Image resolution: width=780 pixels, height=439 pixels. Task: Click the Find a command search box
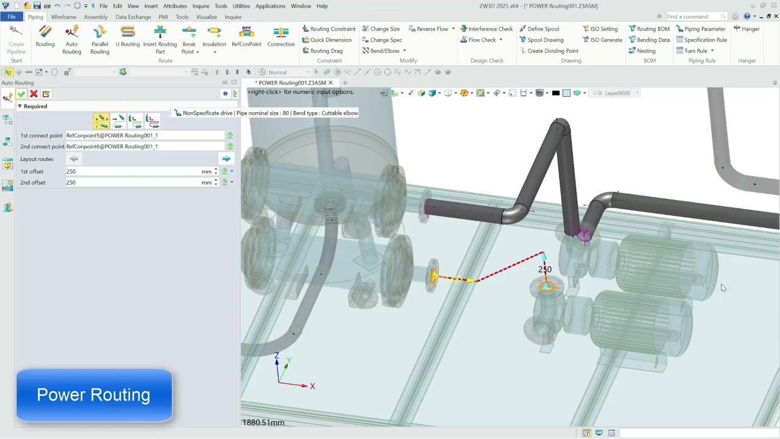pos(696,16)
